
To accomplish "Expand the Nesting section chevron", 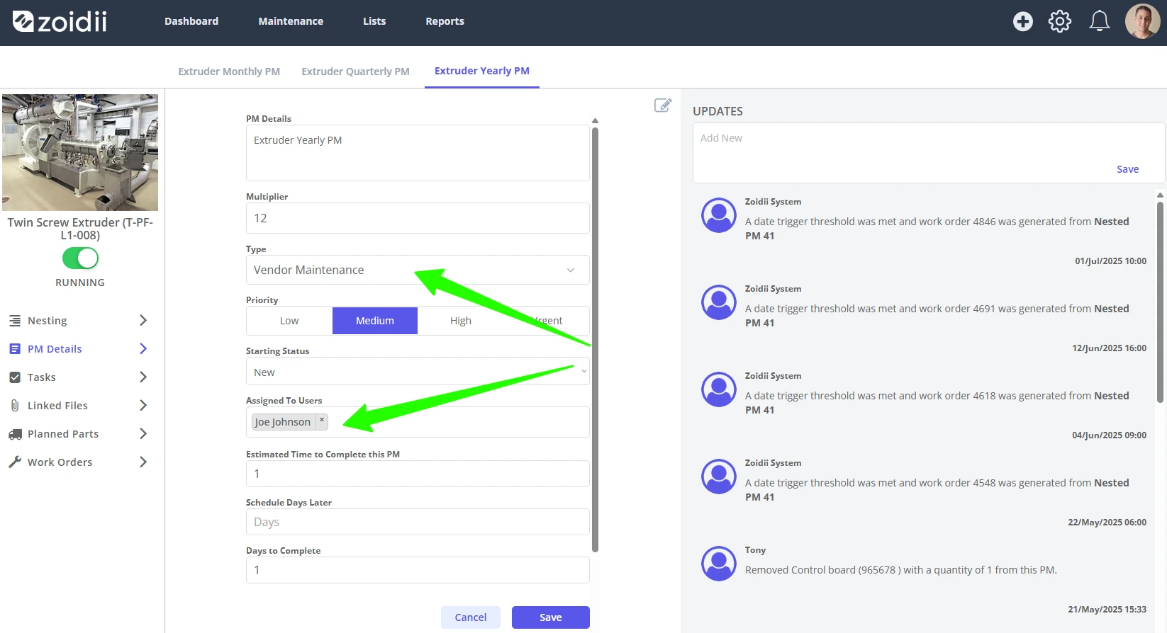I will [143, 321].
